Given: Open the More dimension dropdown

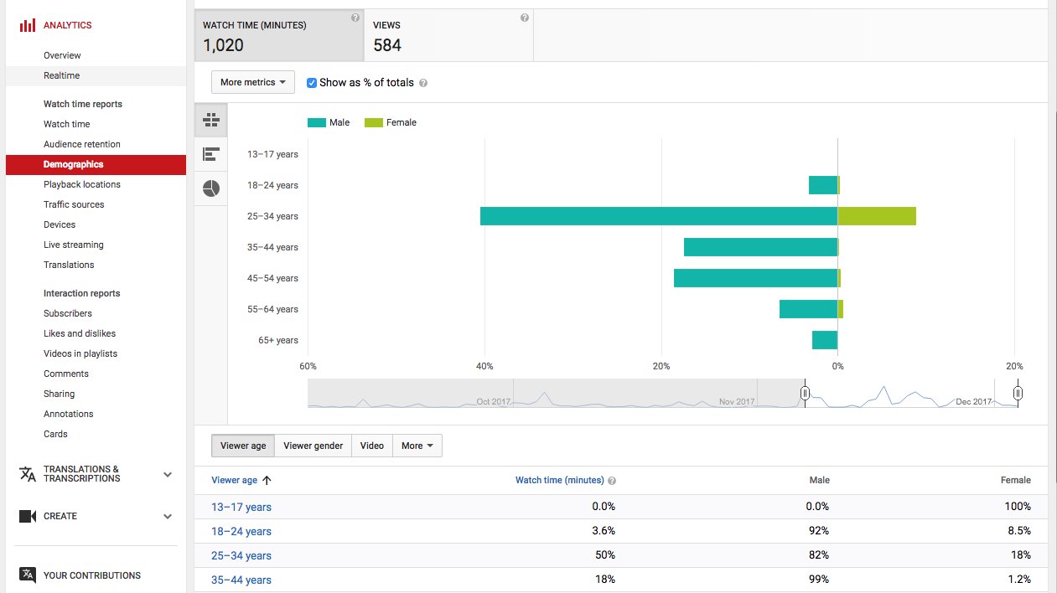Looking at the screenshot, I should coord(417,446).
